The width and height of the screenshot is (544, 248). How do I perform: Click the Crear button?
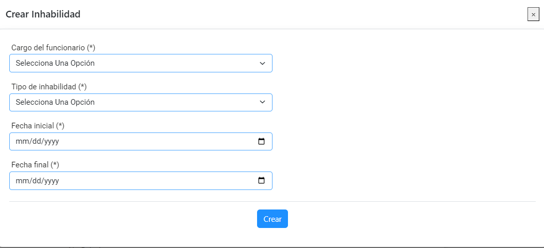[x=273, y=219]
